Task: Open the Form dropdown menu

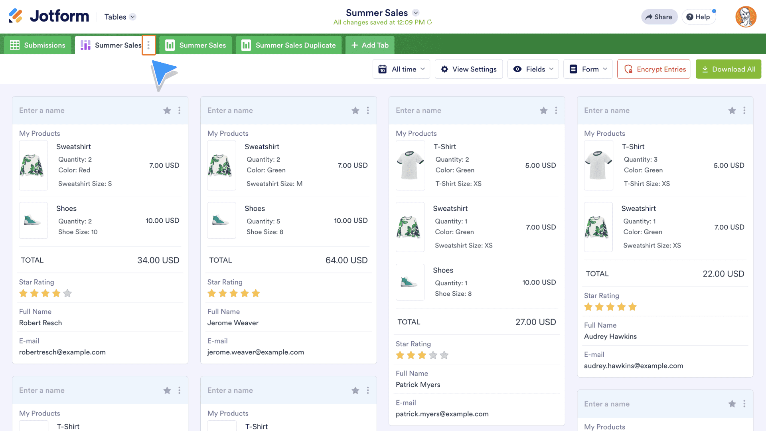Action: (x=588, y=69)
